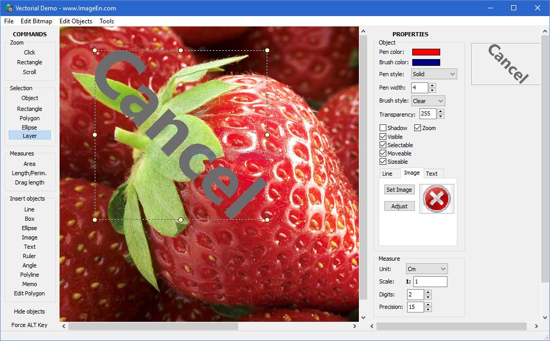
Task: Select Polygon selection mode
Action: coord(30,118)
